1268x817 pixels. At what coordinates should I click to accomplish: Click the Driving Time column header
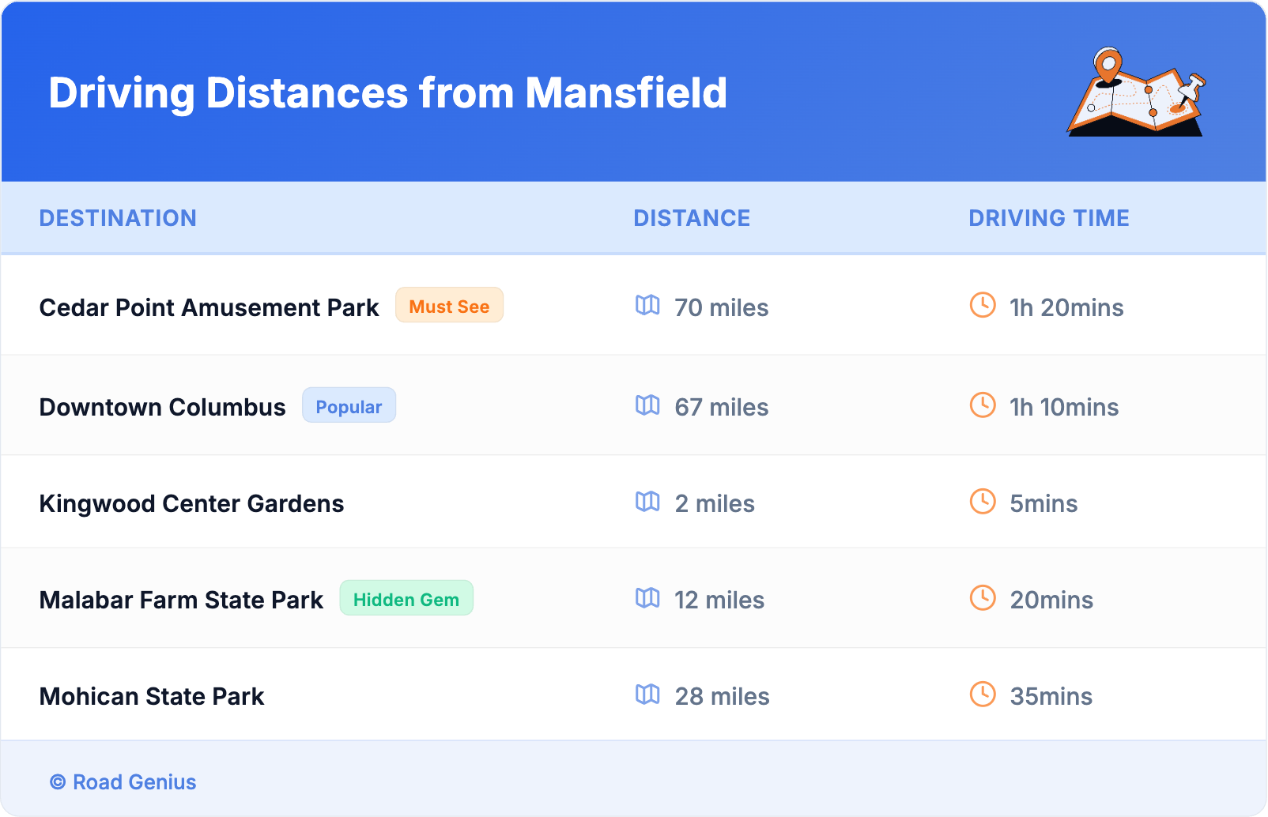(1049, 218)
